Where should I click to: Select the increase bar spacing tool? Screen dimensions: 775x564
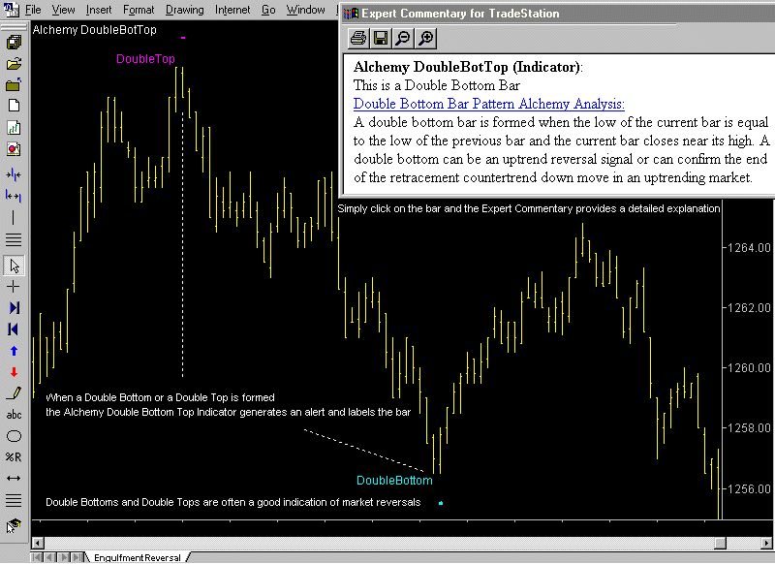(x=14, y=197)
